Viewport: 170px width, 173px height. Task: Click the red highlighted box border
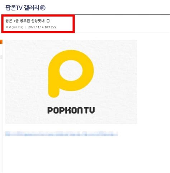[38, 15]
